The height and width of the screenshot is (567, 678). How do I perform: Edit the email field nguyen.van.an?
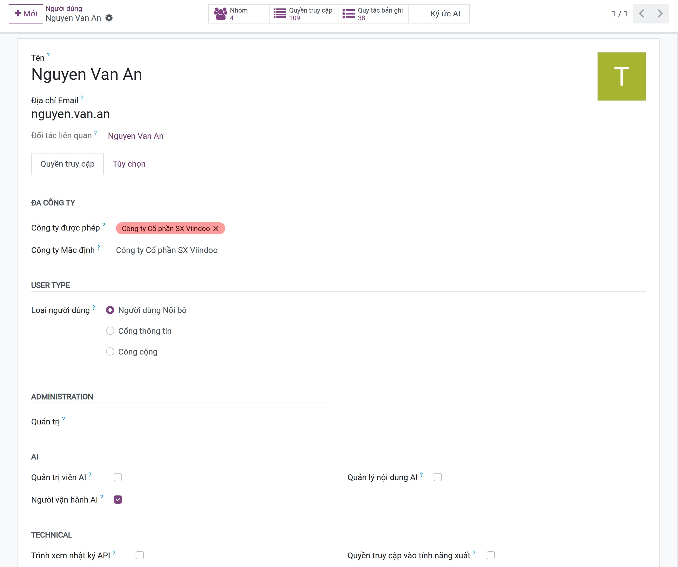pyautogui.click(x=70, y=114)
